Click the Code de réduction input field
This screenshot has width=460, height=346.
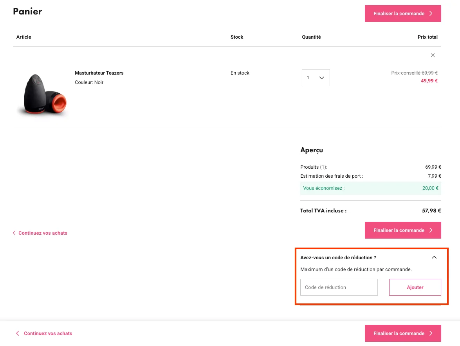(339, 287)
